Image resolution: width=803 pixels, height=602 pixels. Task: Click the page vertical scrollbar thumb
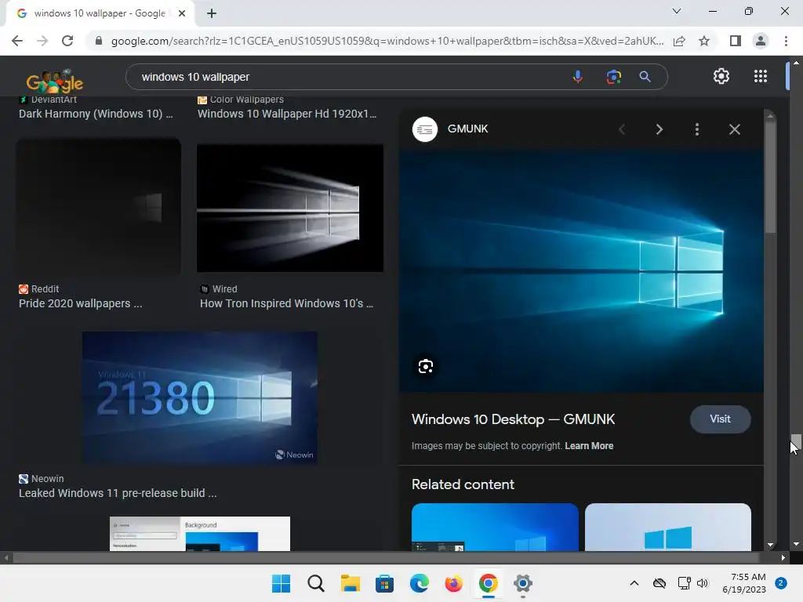tap(795, 442)
